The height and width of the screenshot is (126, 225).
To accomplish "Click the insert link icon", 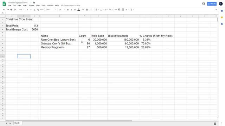I will [x=116, y=9].
